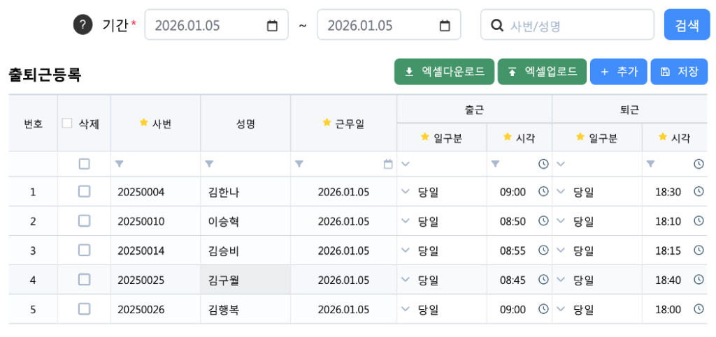Save changes with the 저장 button

tap(679, 71)
